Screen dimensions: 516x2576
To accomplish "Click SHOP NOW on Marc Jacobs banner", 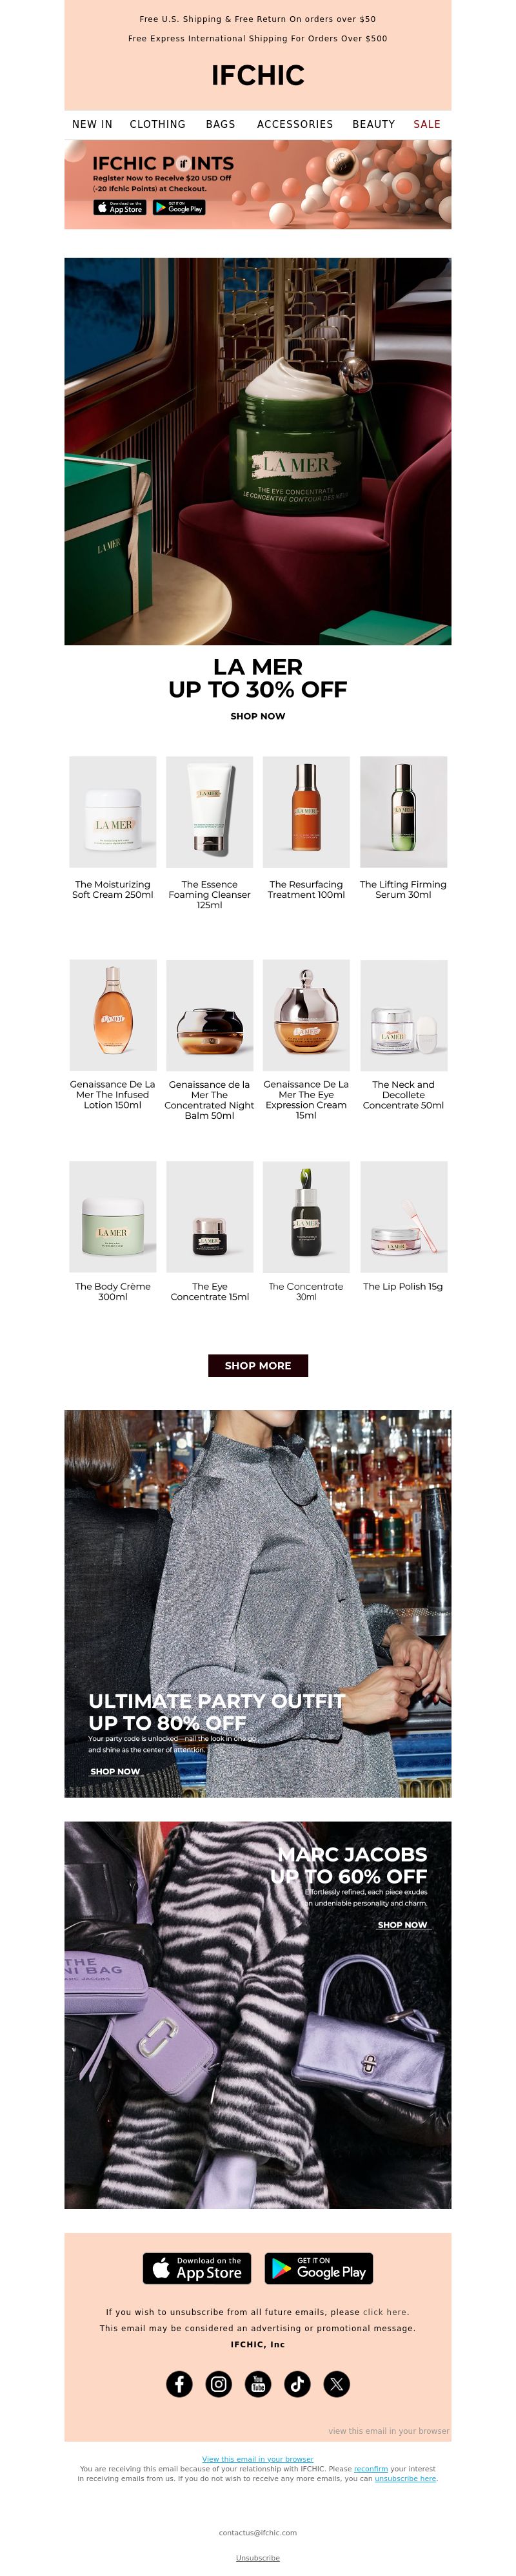I will [x=402, y=1925].
